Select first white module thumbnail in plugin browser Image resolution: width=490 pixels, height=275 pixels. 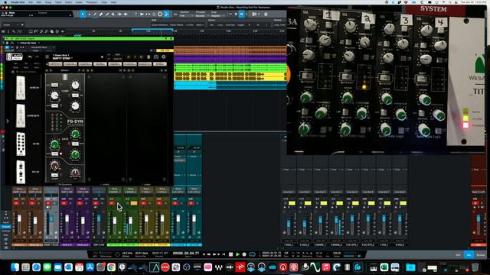tap(21, 88)
